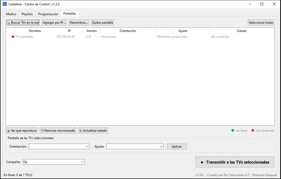This screenshot has width=281, height=179.
Task: Click the 1.3.0 version cell
Action: point(88,37)
